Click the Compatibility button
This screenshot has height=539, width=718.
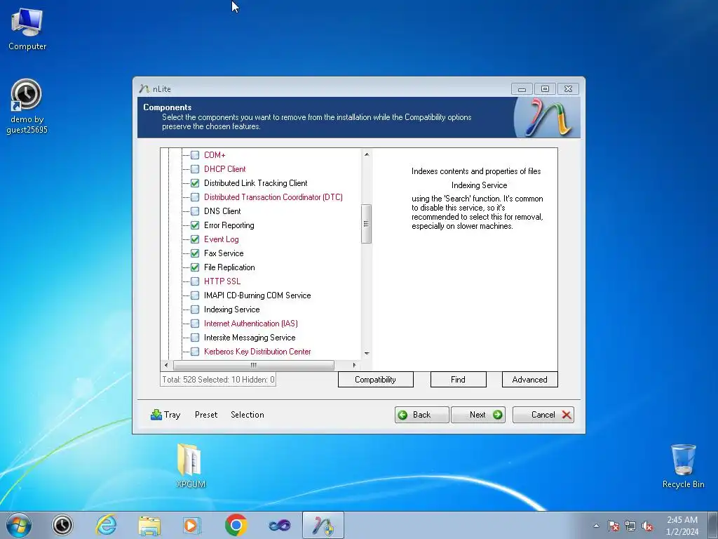click(376, 380)
